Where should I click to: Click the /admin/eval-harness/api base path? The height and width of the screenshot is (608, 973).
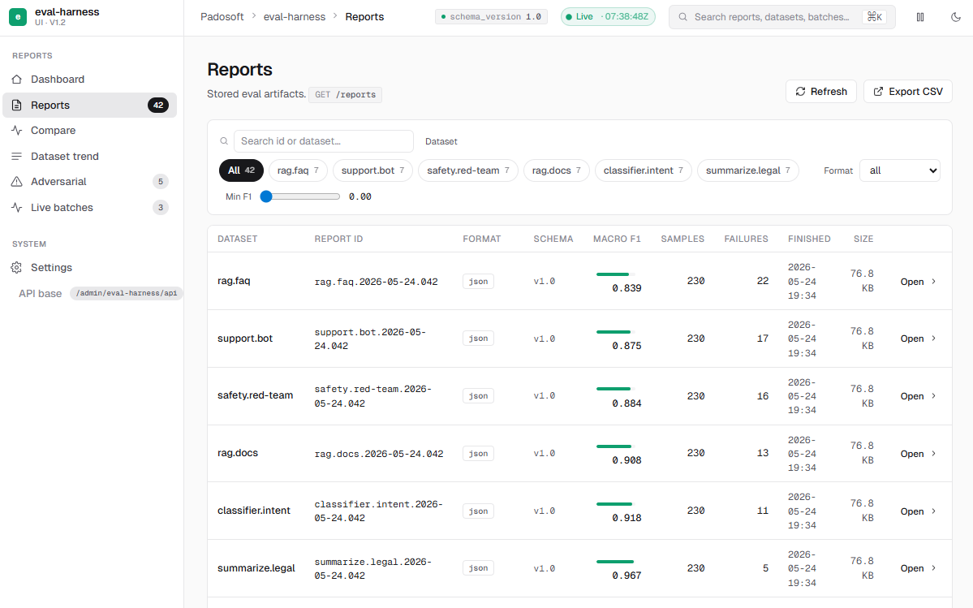tap(127, 293)
